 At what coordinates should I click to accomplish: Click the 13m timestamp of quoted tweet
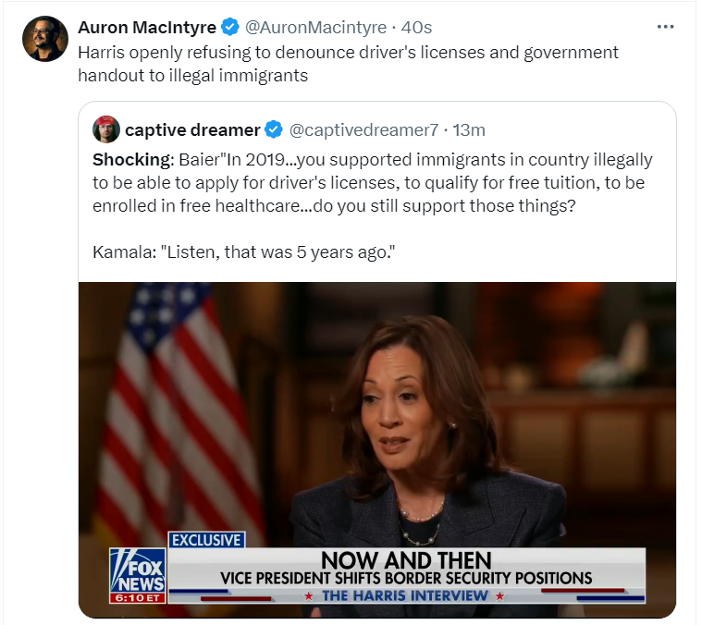pyautogui.click(x=469, y=129)
